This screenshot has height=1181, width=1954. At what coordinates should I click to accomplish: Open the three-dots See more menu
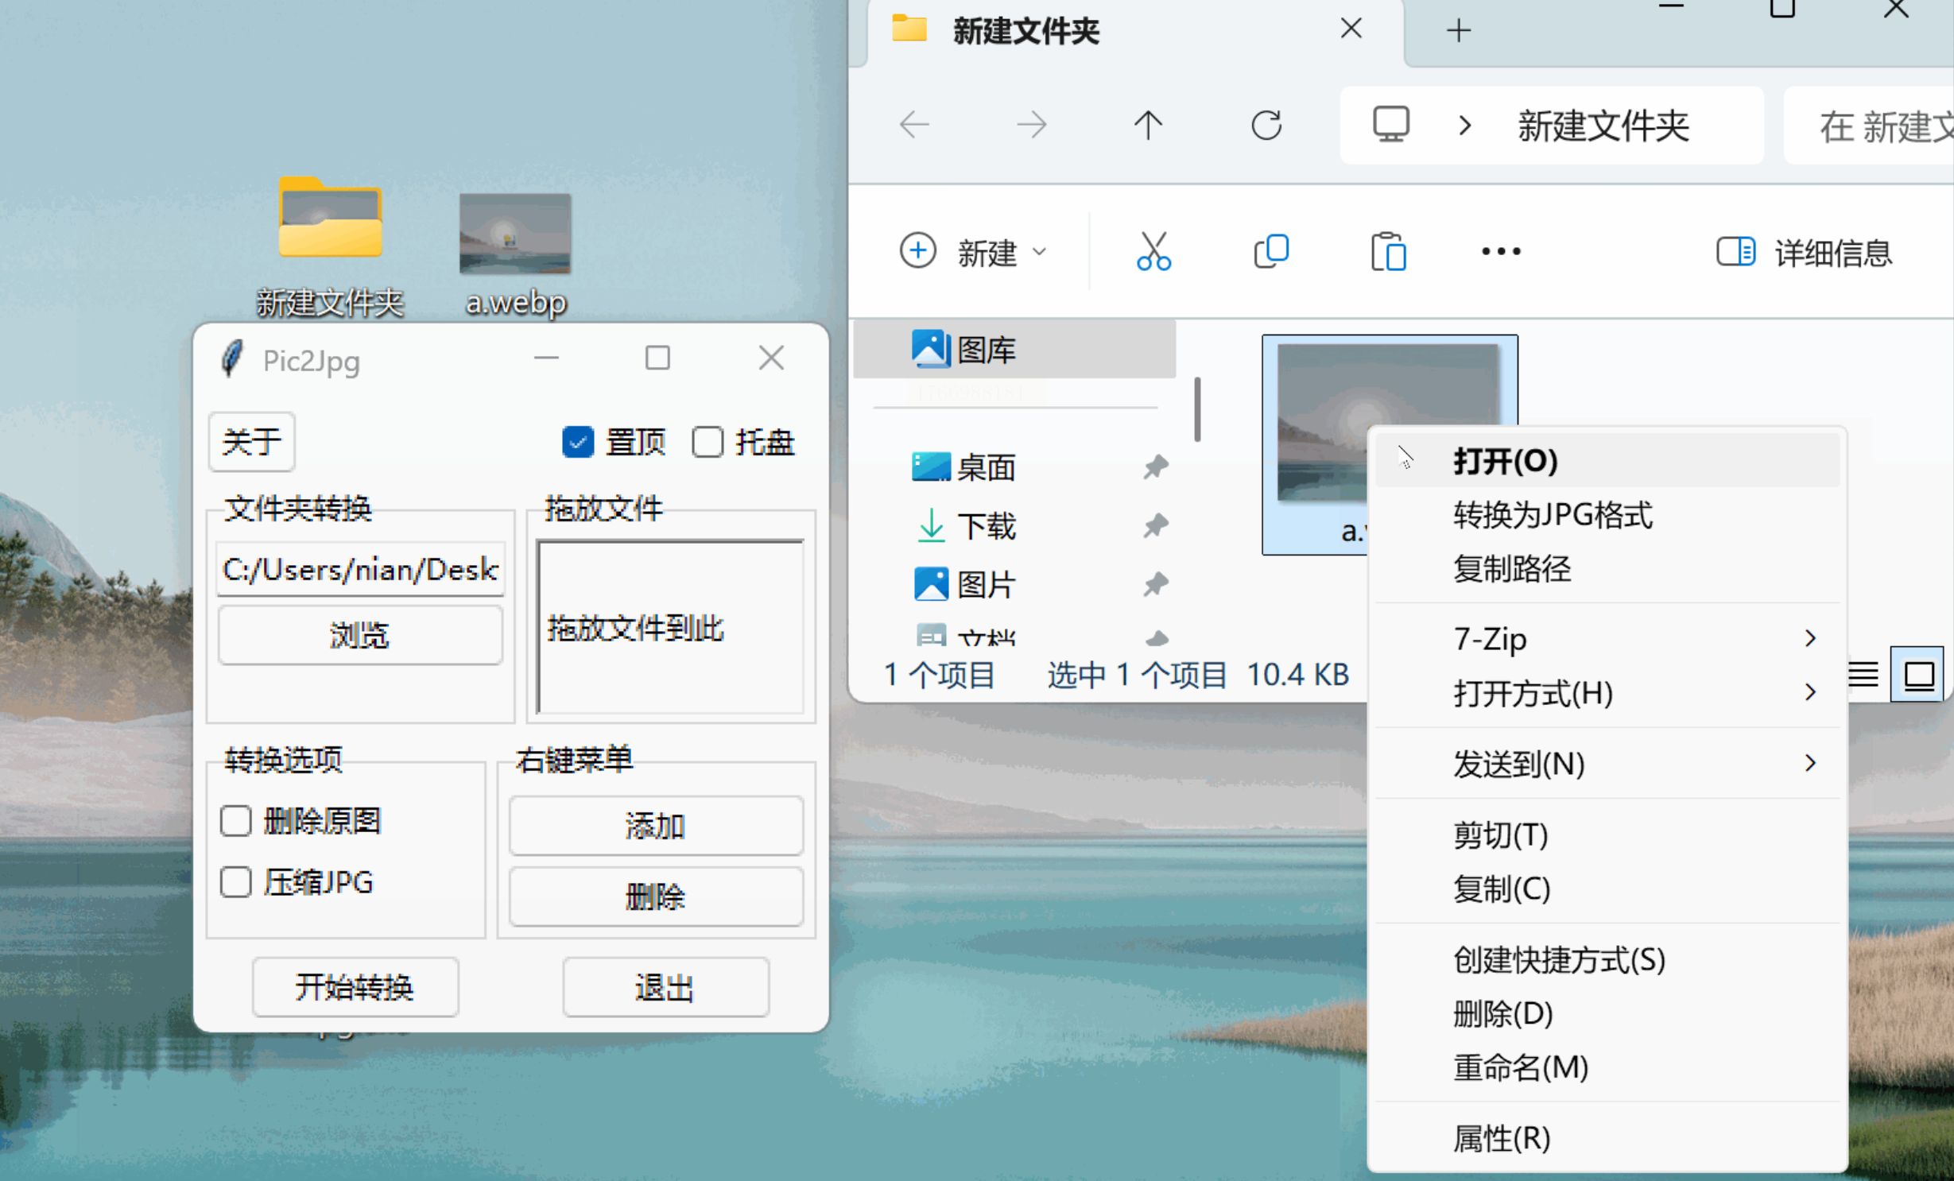click(x=1500, y=252)
